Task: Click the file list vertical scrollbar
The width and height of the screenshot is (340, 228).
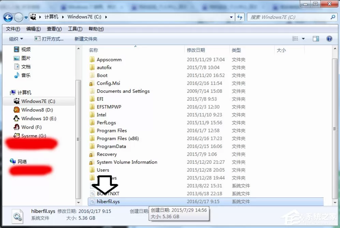Action: (335, 125)
